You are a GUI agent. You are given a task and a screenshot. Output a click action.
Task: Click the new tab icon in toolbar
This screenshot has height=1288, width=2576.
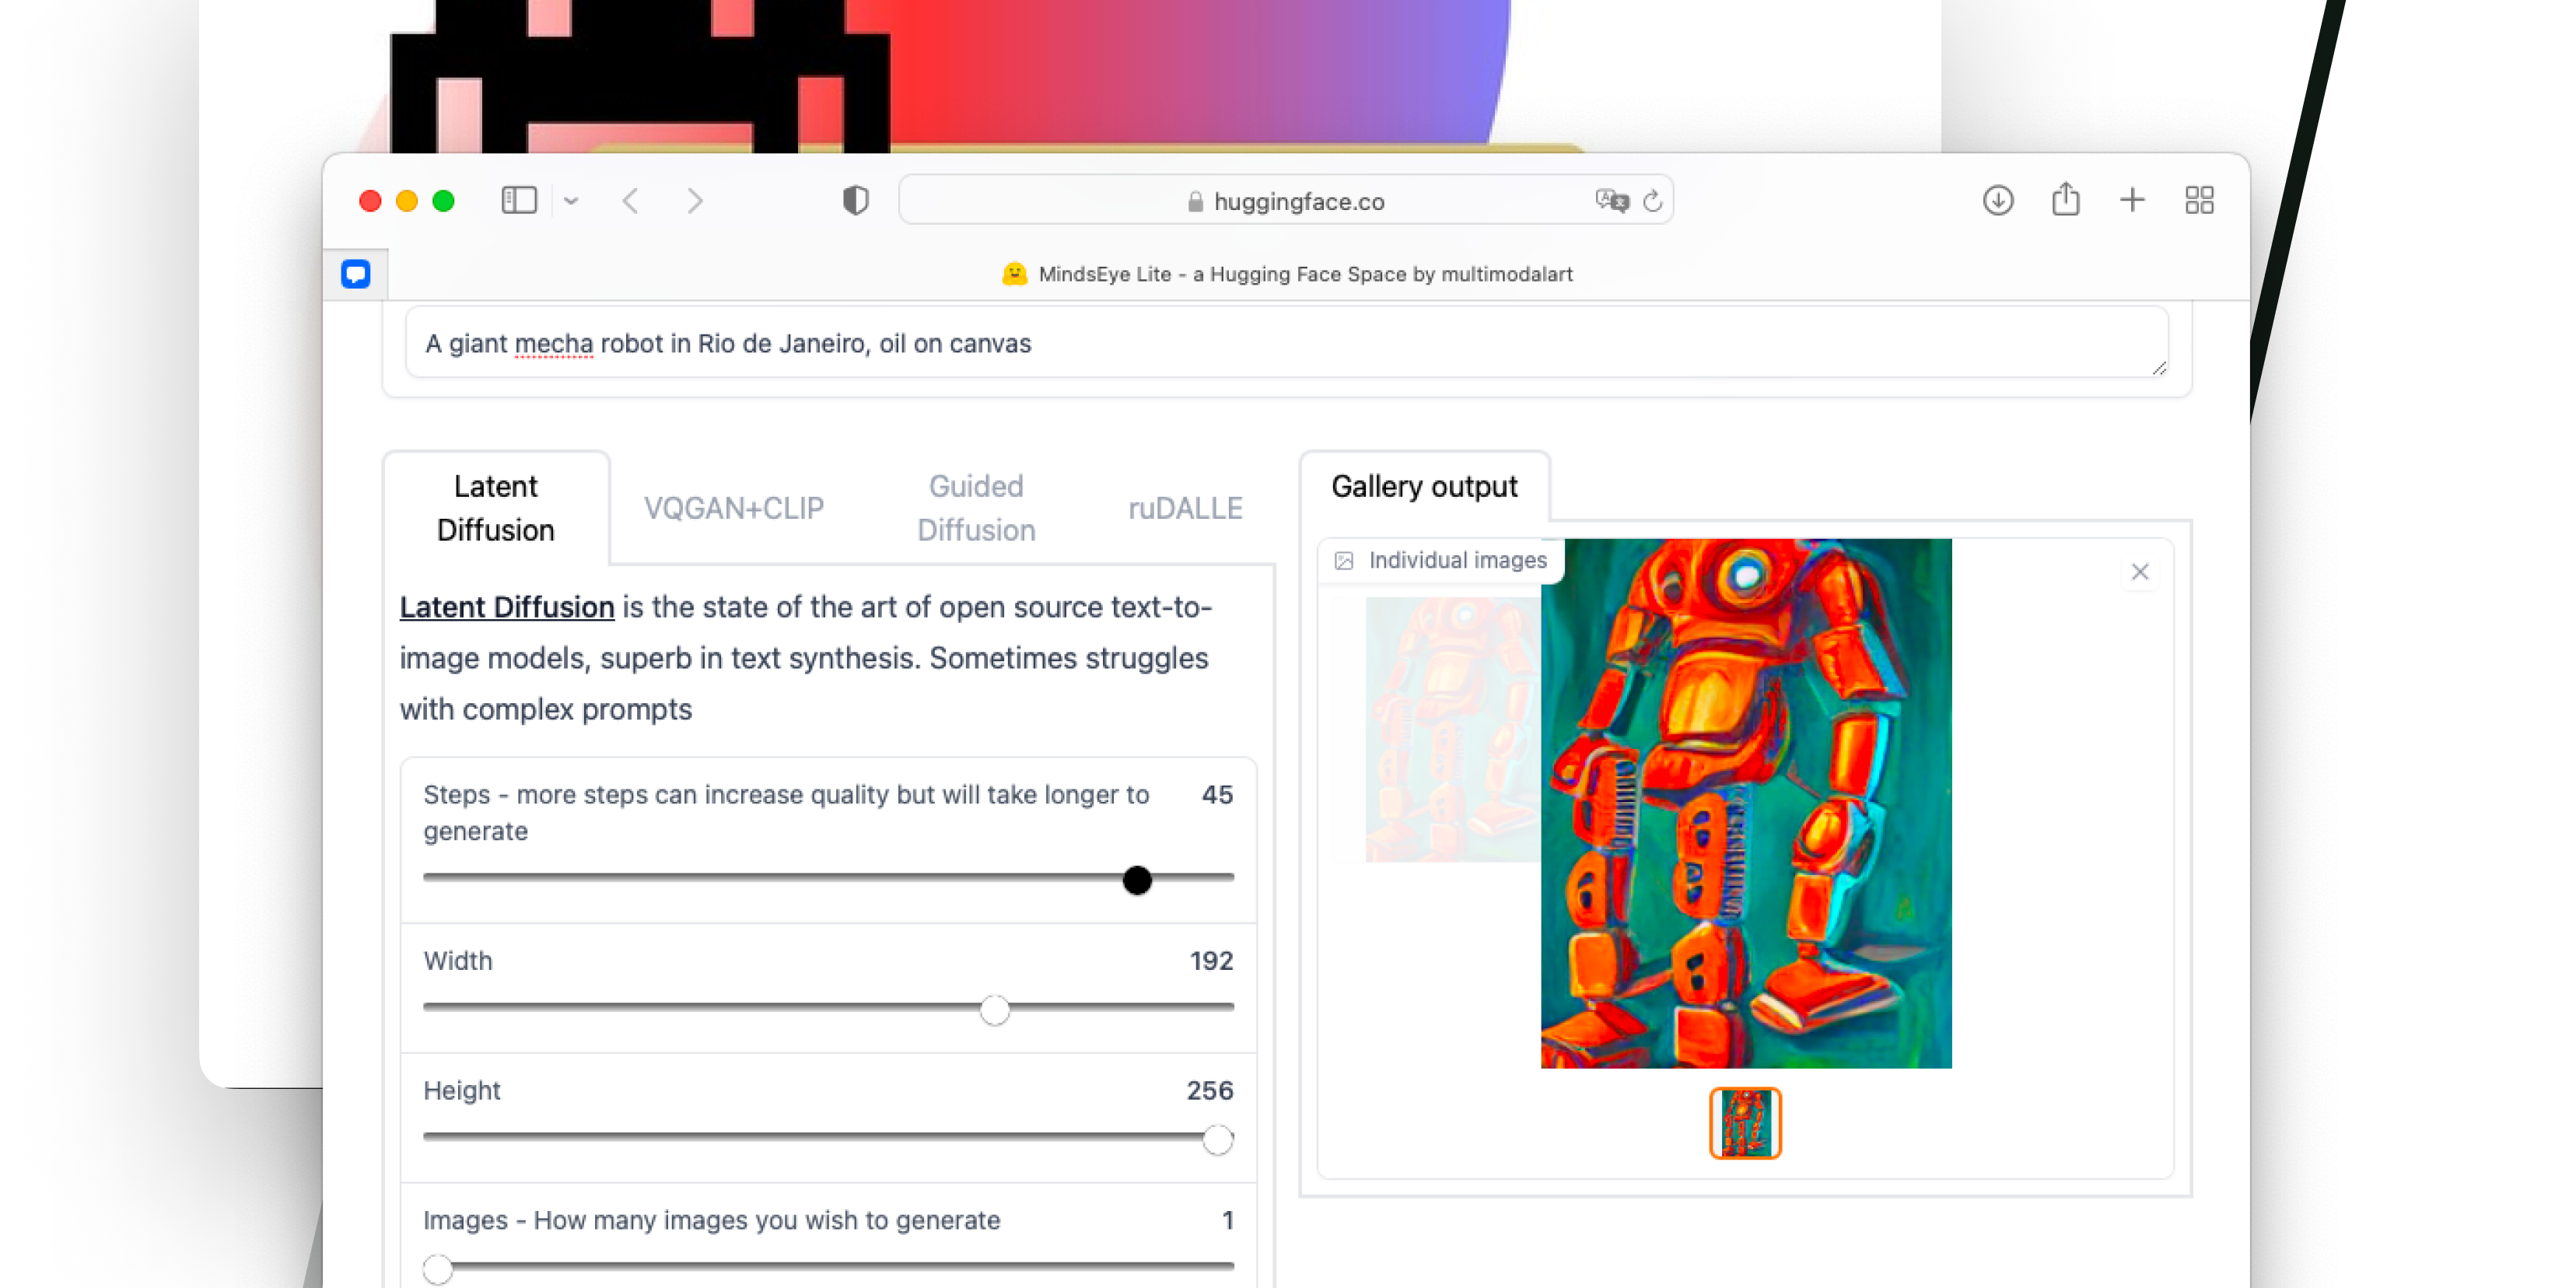(2133, 201)
